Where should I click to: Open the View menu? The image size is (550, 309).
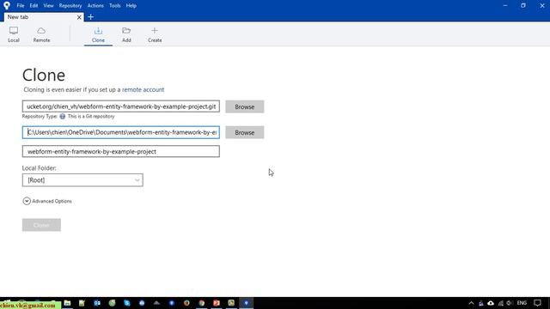48,6
